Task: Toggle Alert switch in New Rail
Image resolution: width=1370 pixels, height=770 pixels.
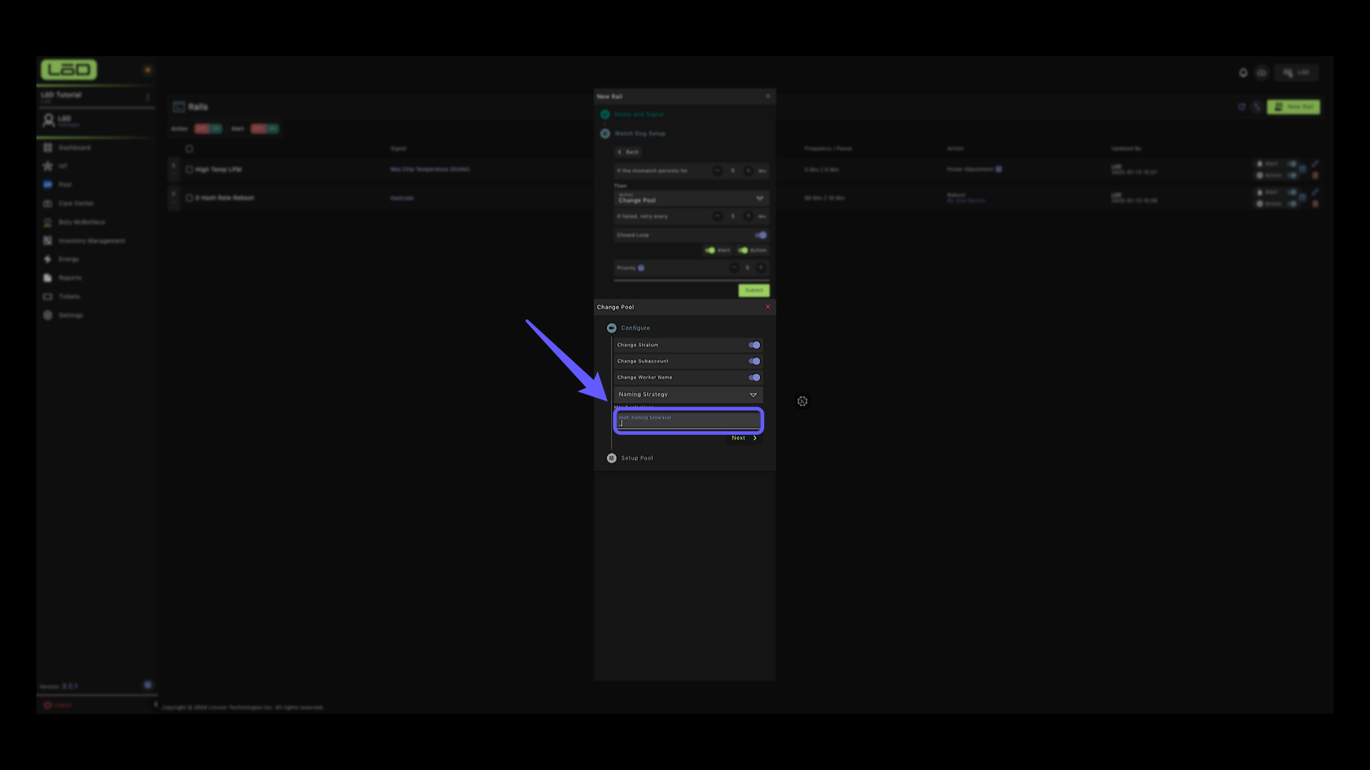Action: (710, 250)
